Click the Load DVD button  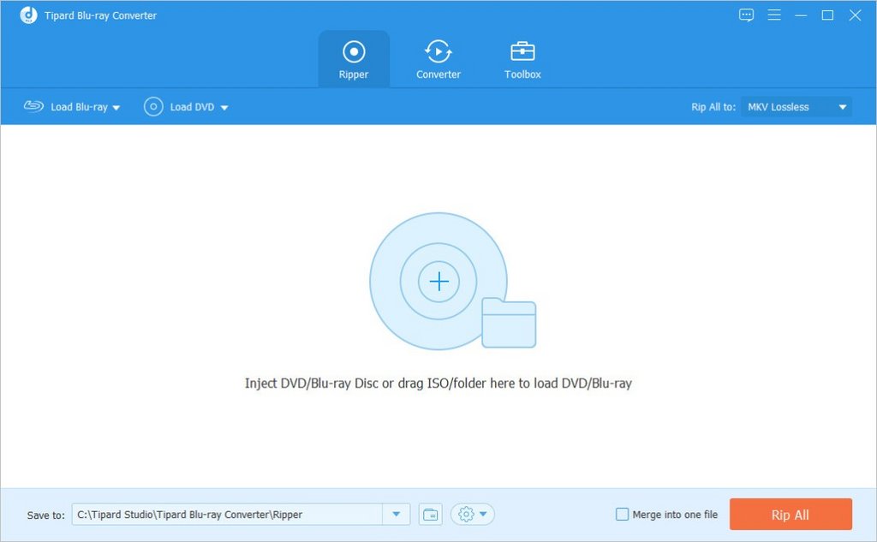[x=179, y=107]
